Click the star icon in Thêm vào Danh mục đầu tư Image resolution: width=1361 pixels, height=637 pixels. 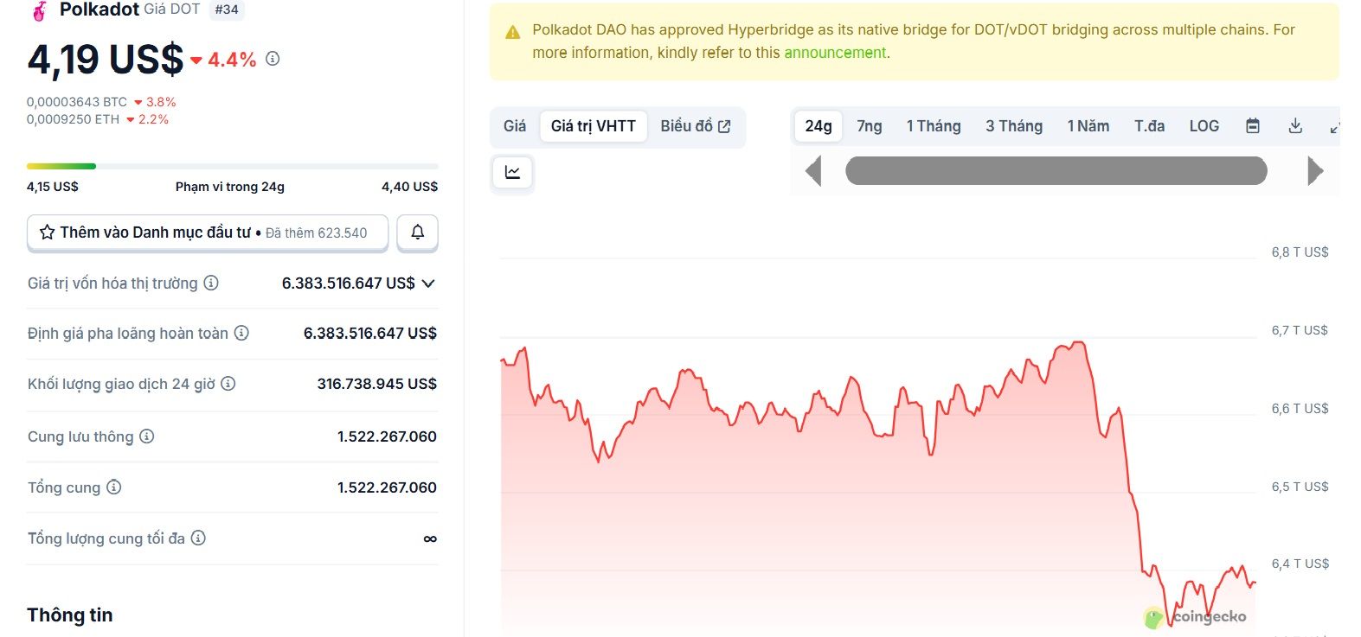(x=48, y=233)
